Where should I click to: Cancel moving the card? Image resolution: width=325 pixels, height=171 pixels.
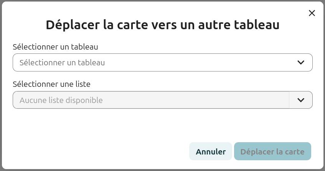(211, 151)
